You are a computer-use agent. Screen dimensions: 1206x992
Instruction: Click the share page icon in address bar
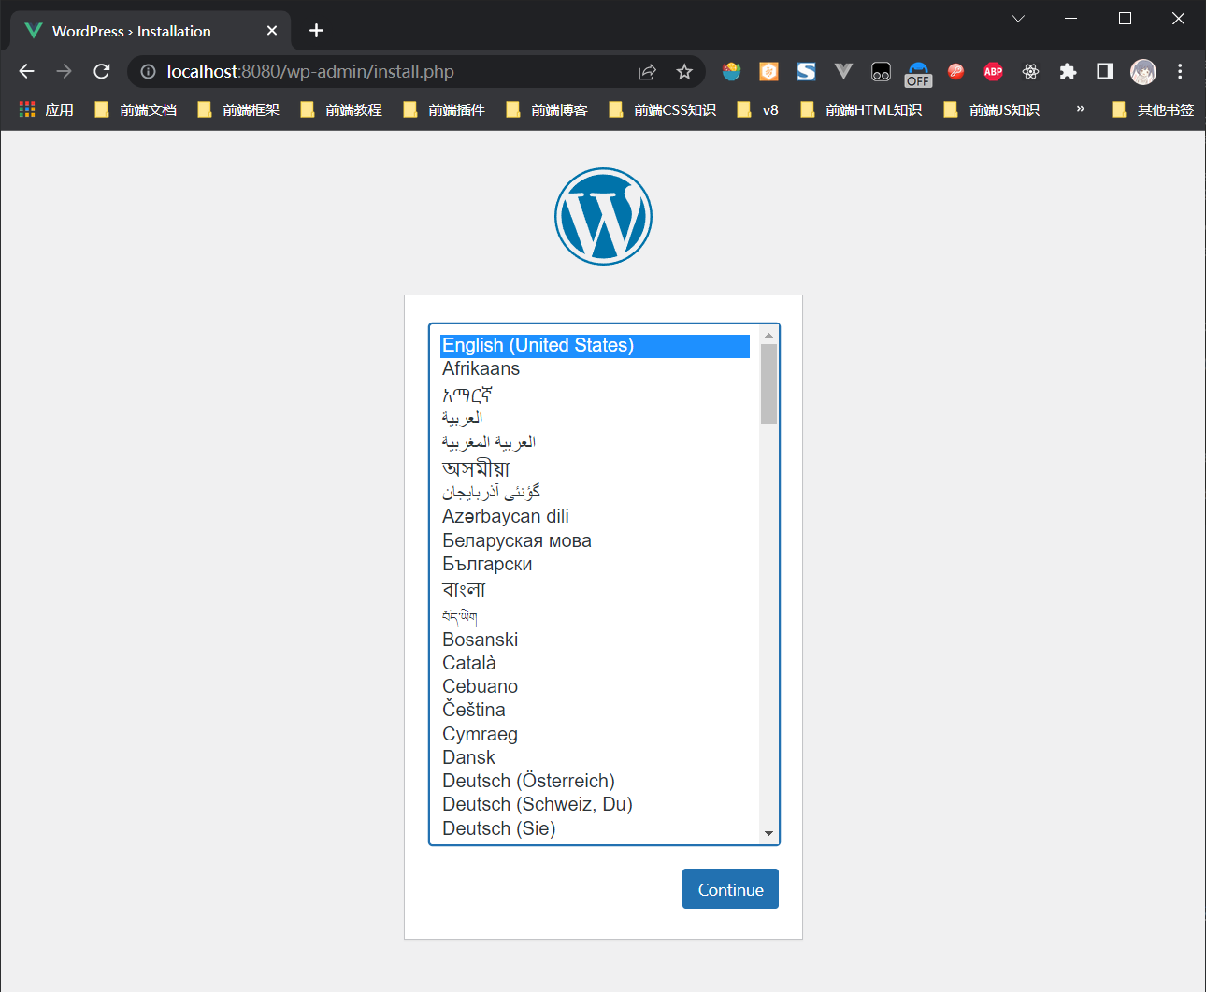647,72
